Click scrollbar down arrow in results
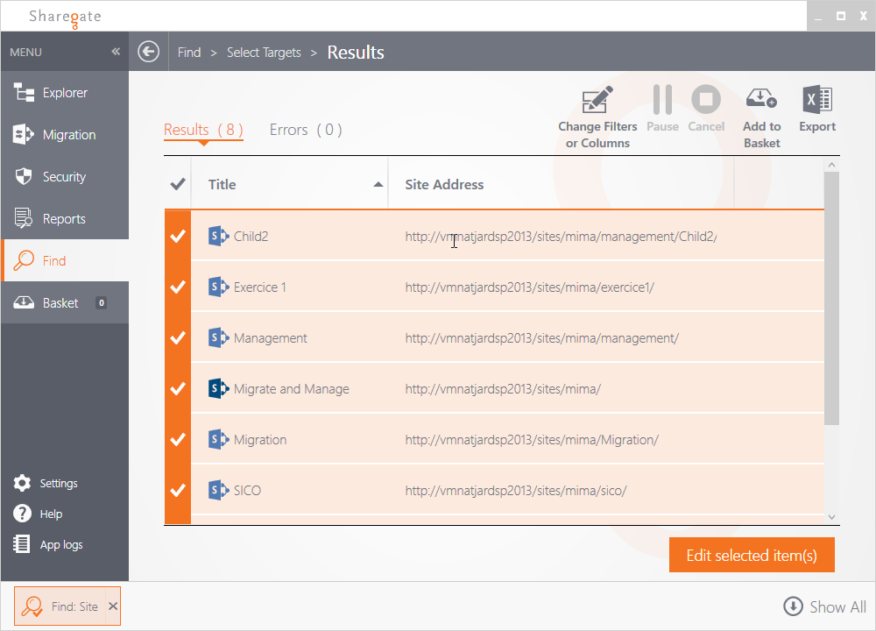Image resolution: width=876 pixels, height=631 pixels. point(831,517)
